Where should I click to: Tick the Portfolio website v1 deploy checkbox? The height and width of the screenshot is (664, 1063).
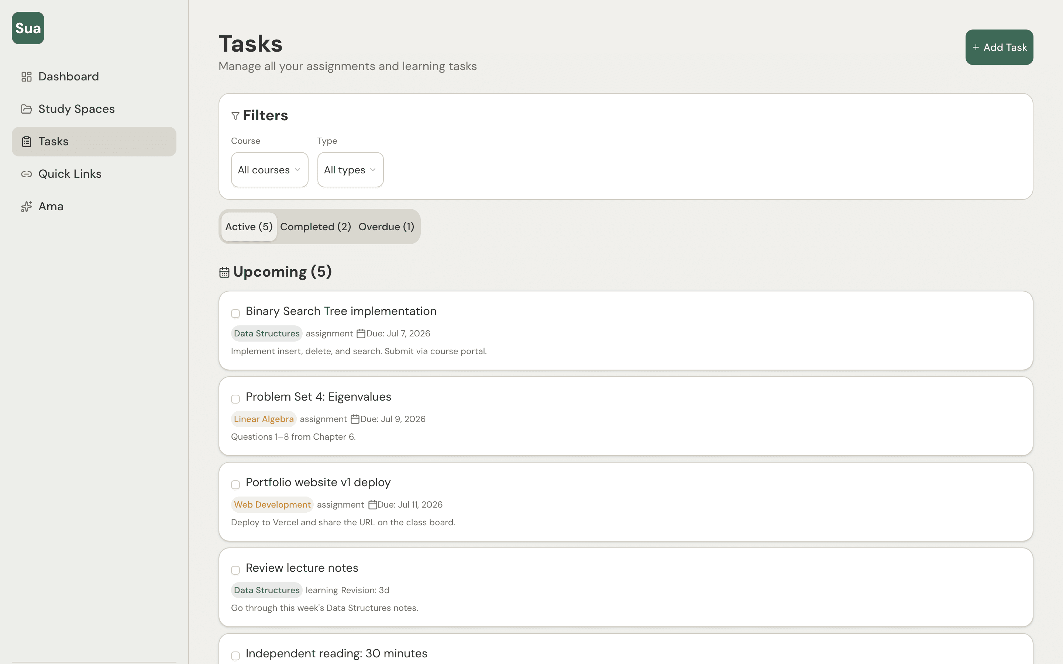235,485
